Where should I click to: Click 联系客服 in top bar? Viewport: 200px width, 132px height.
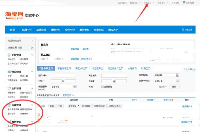[x=175, y=3]
